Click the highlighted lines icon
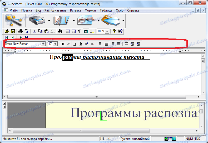This screenshot has width=208, height=143. point(92,31)
